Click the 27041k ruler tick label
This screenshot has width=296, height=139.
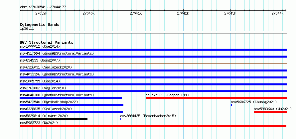pyautogui.click(x=136, y=14)
